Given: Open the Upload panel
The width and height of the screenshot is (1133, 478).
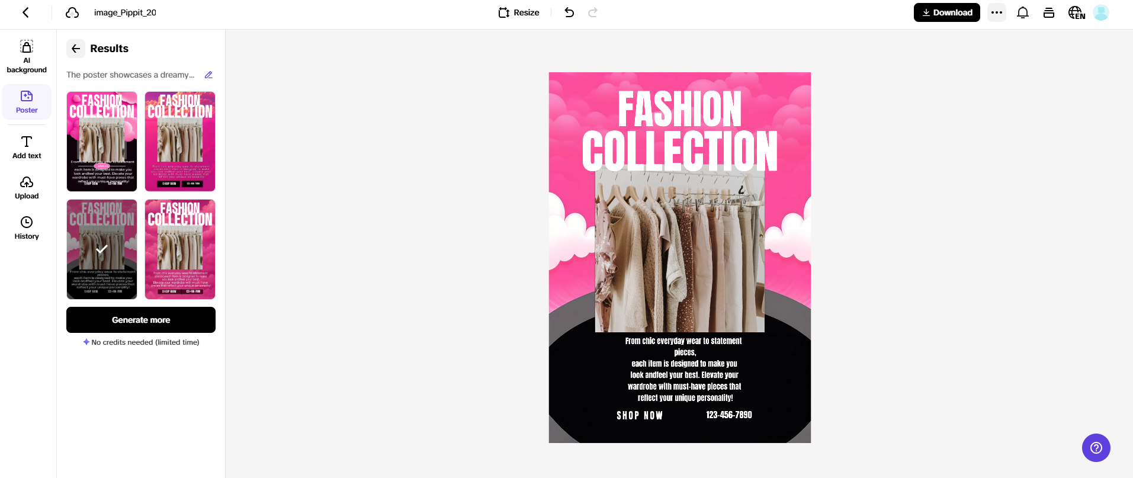Looking at the screenshot, I should click(x=27, y=188).
